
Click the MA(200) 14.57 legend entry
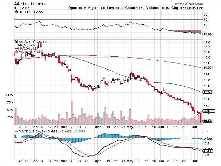pyautogui.click(x=26, y=48)
